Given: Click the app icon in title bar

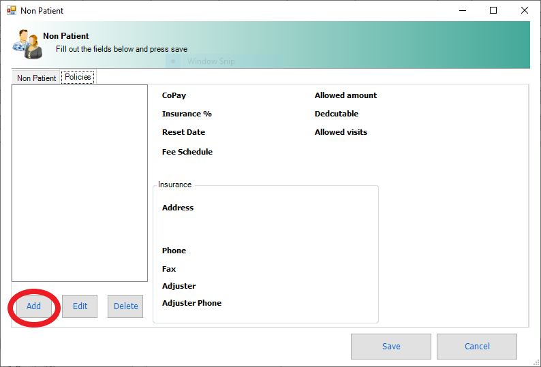Looking at the screenshot, I should (11, 11).
